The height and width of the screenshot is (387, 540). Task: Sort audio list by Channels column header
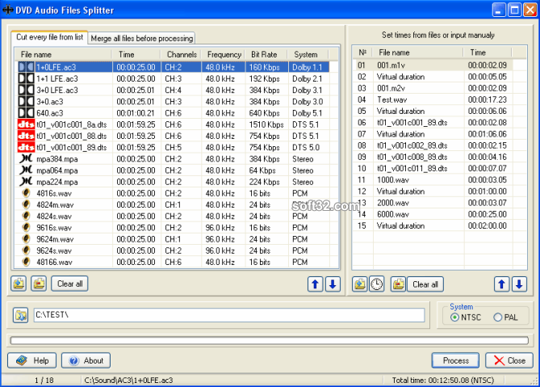pyautogui.click(x=181, y=54)
